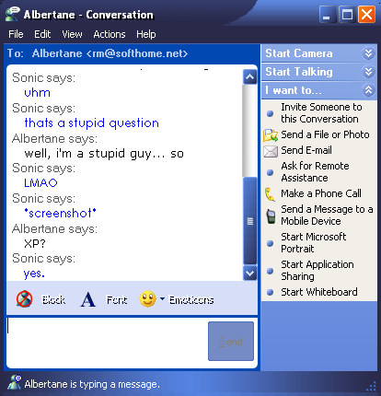Open the Edit menu

tap(42, 34)
